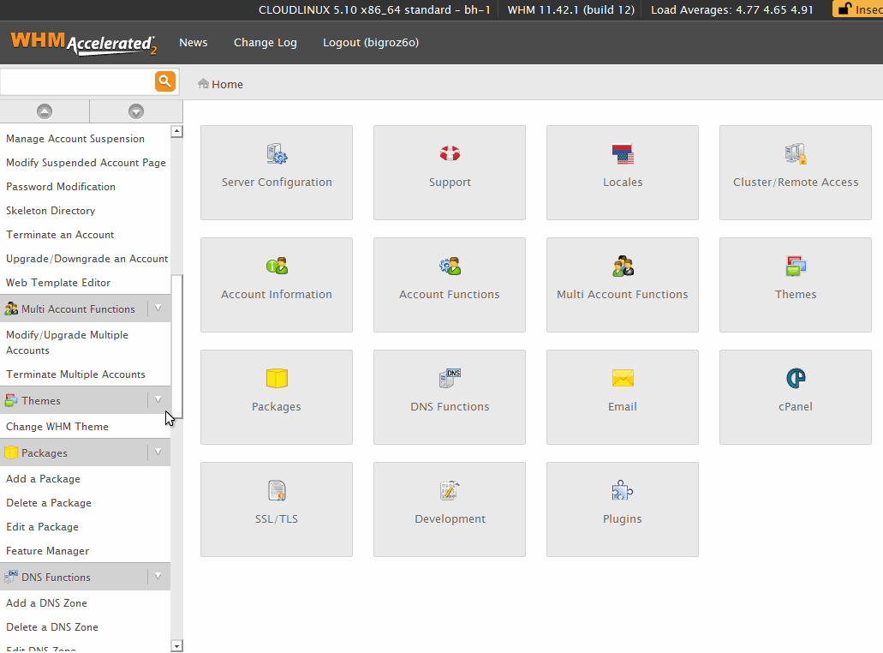883x653 pixels.
Task: Open the News menu item
Action: coord(194,43)
